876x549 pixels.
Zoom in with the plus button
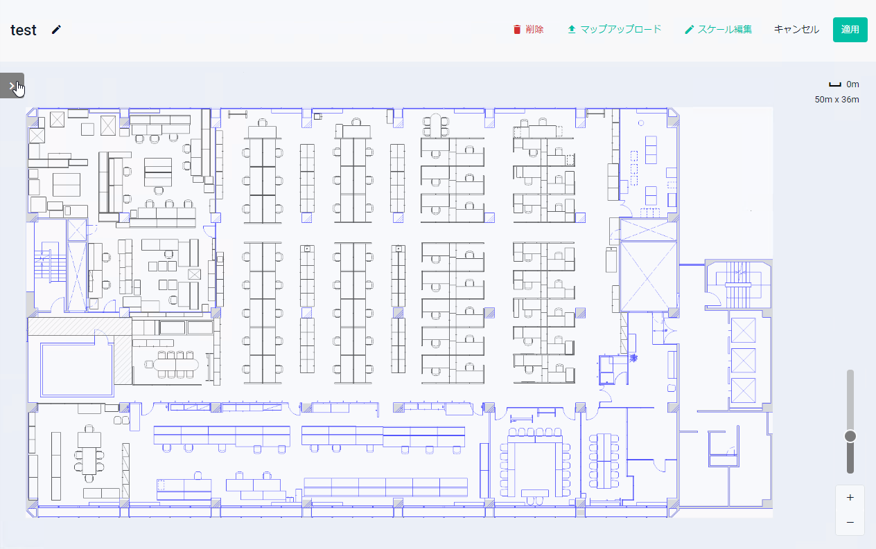point(850,497)
